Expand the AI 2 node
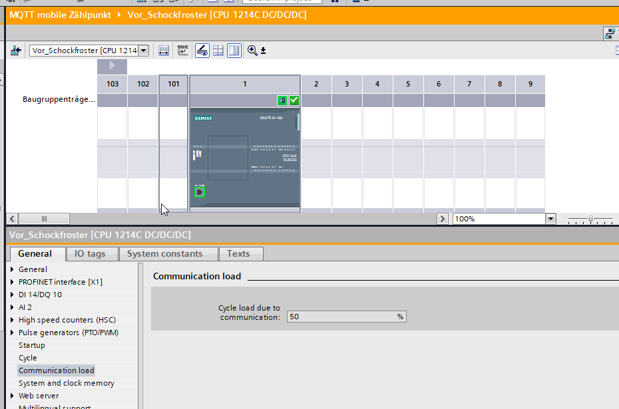 click(12, 307)
